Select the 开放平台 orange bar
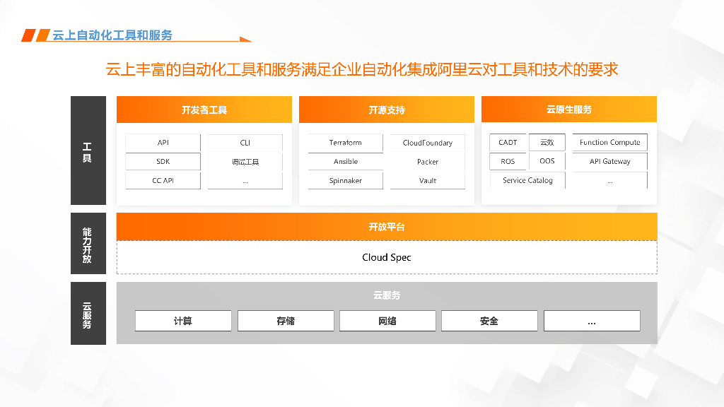The width and height of the screenshot is (724, 407). pos(387,227)
